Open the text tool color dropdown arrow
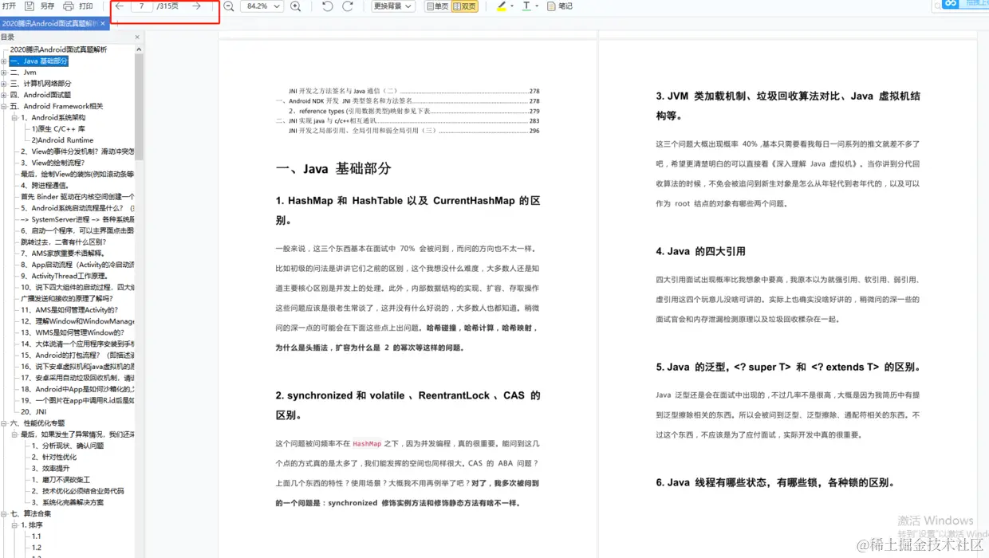989x558 pixels. pyautogui.click(x=538, y=6)
